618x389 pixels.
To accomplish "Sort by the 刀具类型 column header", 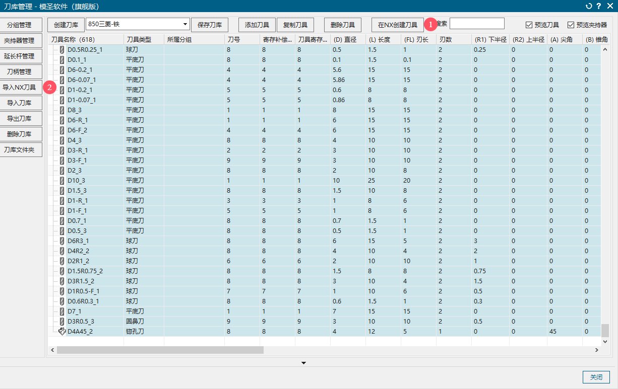I will click(x=144, y=39).
